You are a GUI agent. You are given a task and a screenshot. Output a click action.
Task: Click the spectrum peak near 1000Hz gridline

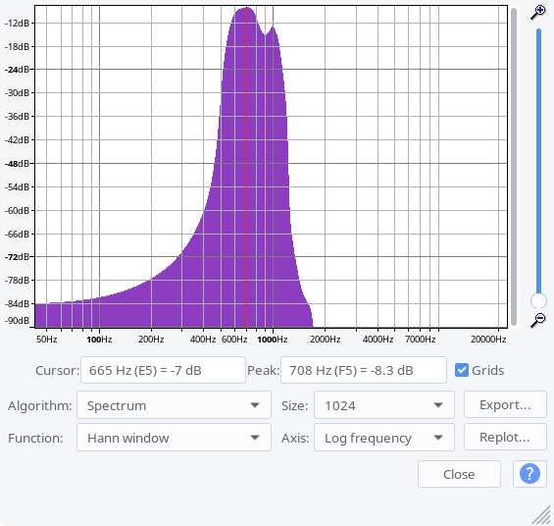(x=273, y=26)
